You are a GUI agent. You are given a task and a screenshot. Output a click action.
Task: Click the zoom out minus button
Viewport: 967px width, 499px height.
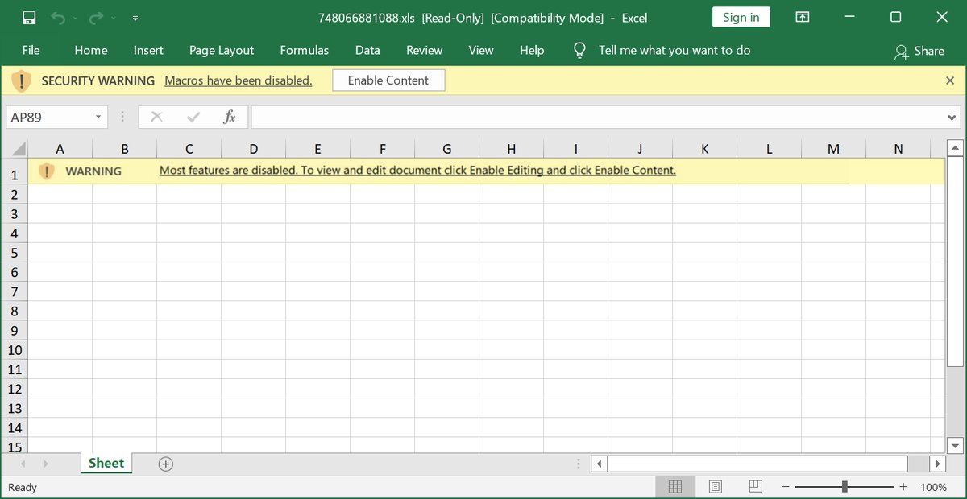786,487
